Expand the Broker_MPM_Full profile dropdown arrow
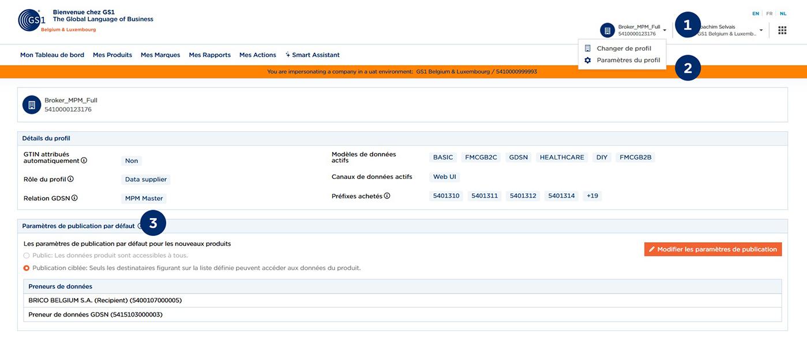This screenshot has height=343, width=807. pos(665,30)
